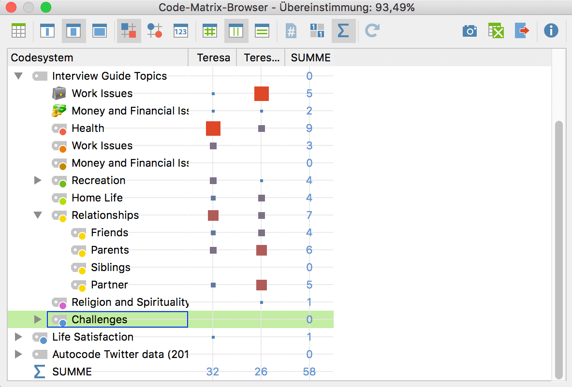Calculate symbol size by column
The width and height of the screenshot is (572, 387).
[236, 31]
